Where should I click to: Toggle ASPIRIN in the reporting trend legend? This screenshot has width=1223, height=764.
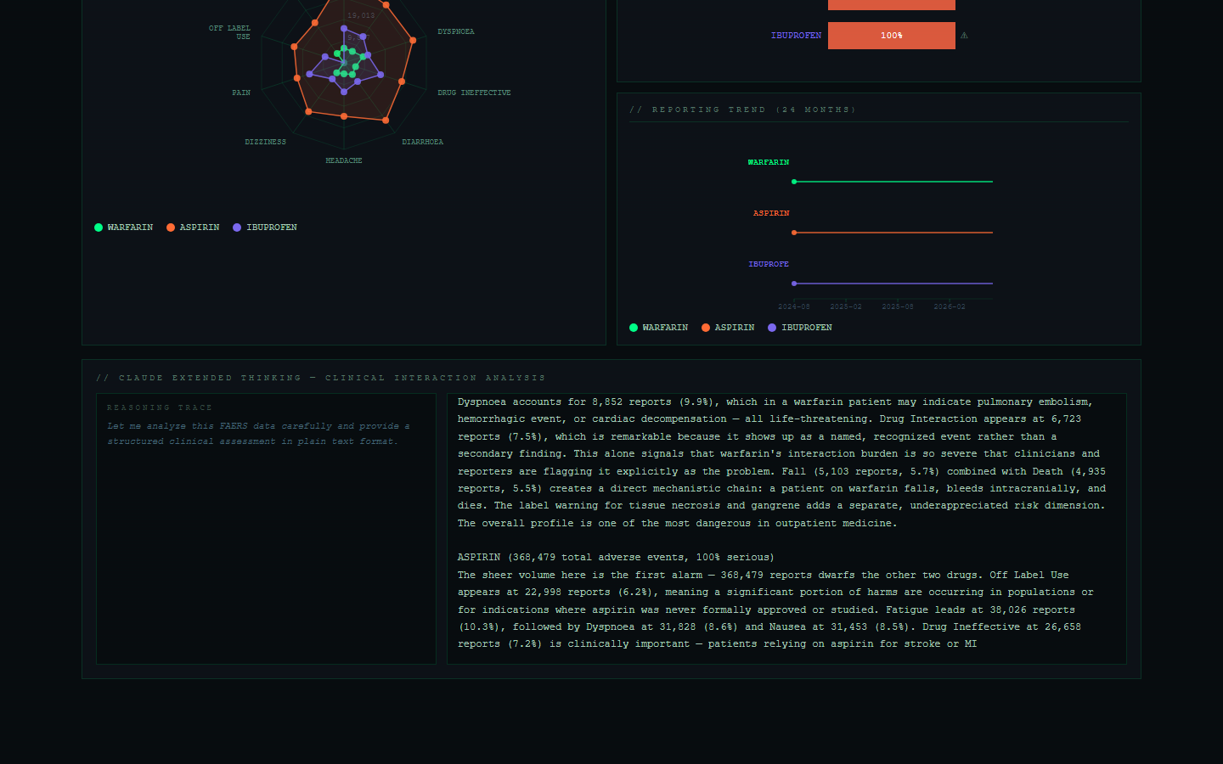728,328
